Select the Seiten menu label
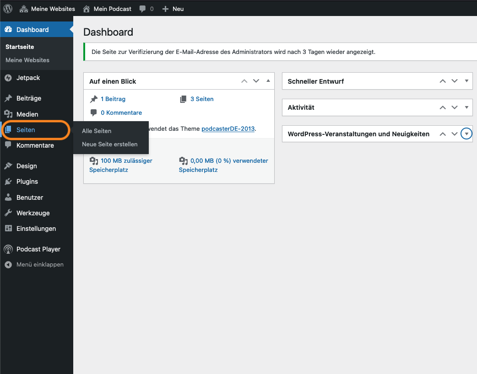Viewport: 477px width, 374px height. (26, 130)
